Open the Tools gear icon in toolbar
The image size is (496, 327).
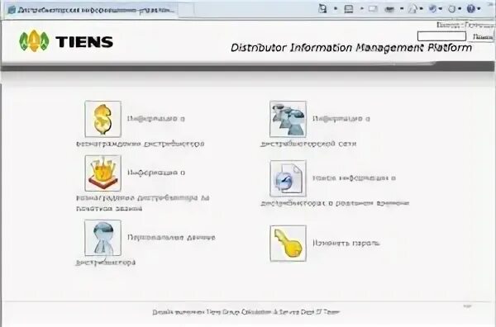(452, 9)
